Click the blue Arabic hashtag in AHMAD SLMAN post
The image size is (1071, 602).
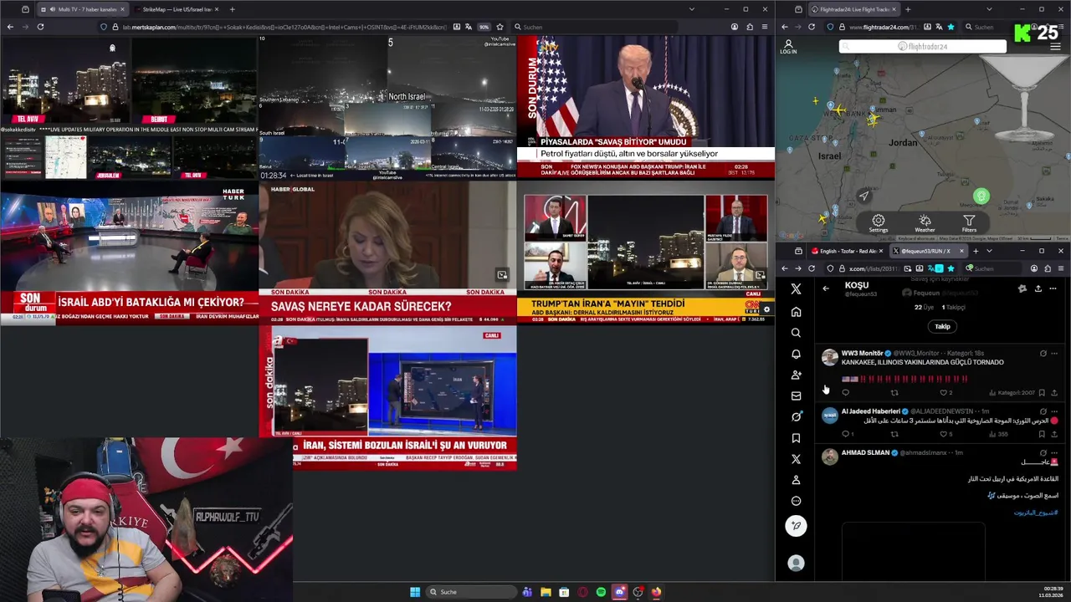click(x=1036, y=513)
